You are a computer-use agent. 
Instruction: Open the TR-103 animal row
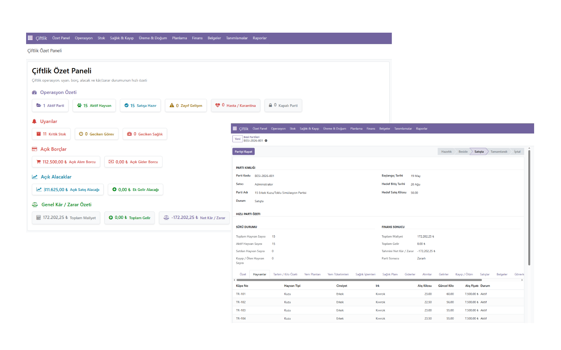379,310
